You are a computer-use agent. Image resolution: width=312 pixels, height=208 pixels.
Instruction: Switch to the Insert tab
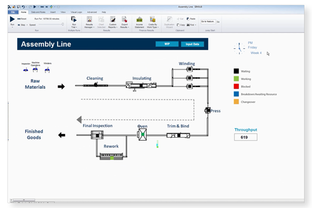pyautogui.click(x=53, y=12)
